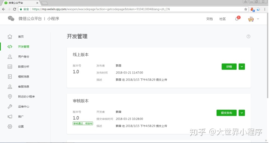Expand dropdown arrow next to 详情
The image size is (269, 143).
point(242,66)
